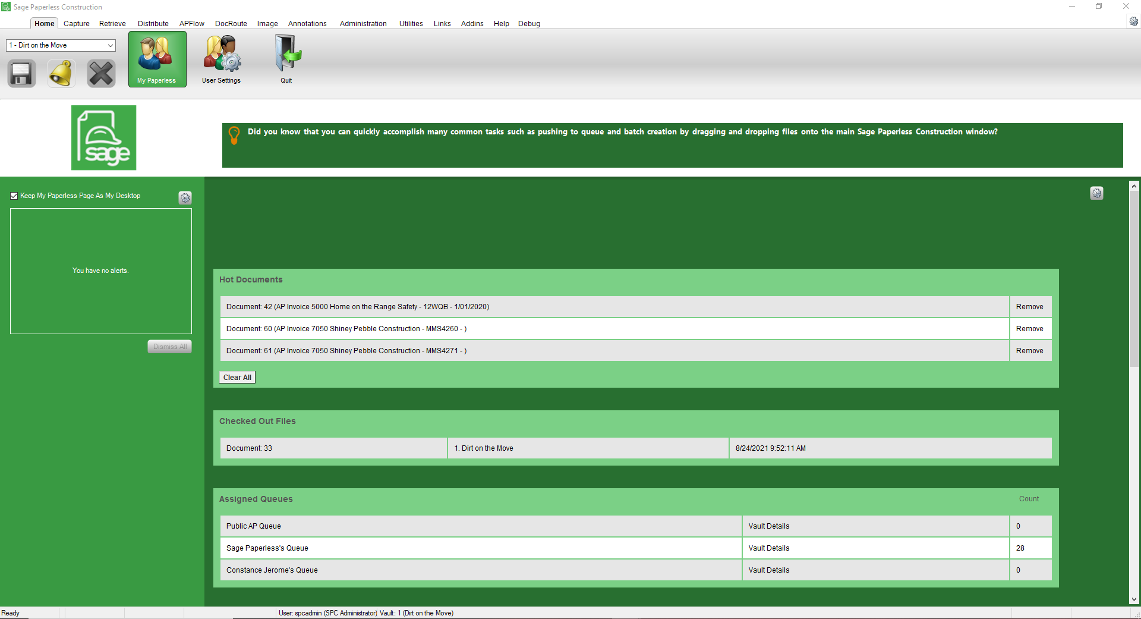The height and width of the screenshot is (619, 1141).
Task: Open the Distribute menu
Action: tap(153, 24)
